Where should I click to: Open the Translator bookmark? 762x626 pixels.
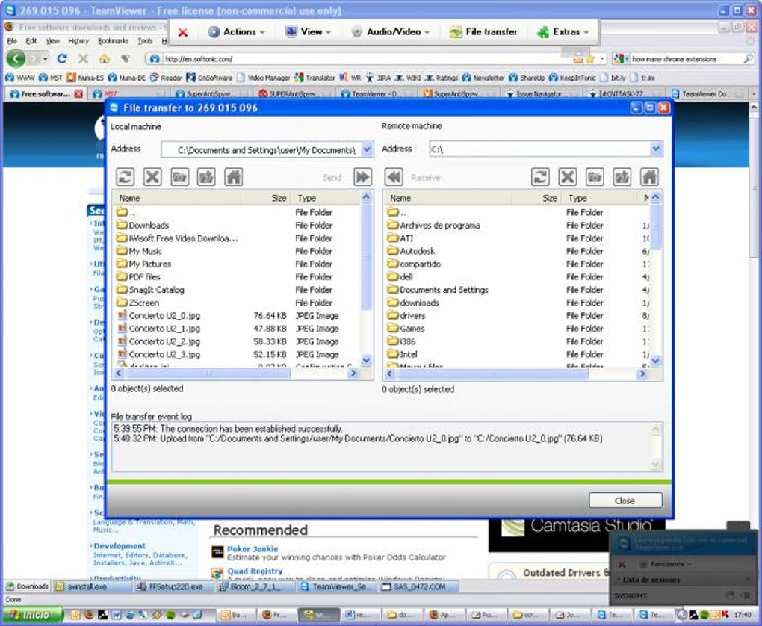click(315, 78)
